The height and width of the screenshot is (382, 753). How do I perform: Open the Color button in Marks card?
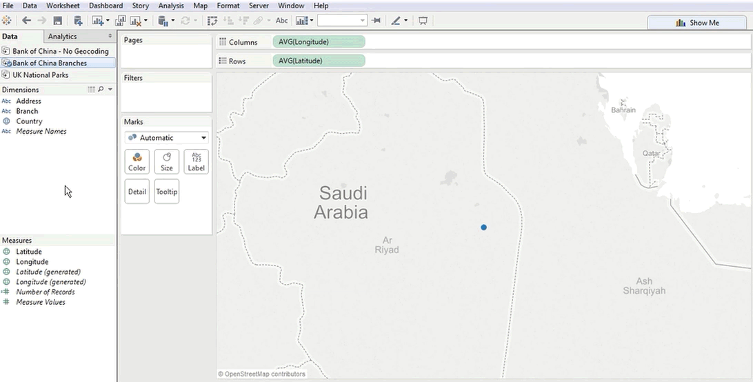pyautogui.click(x=137, y=161)
